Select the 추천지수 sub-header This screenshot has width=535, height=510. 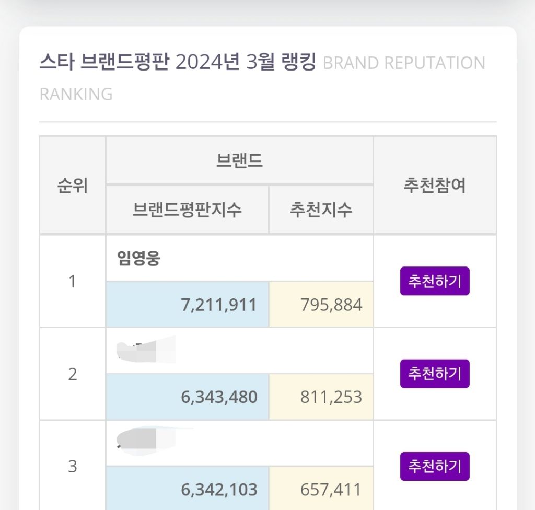321,210
